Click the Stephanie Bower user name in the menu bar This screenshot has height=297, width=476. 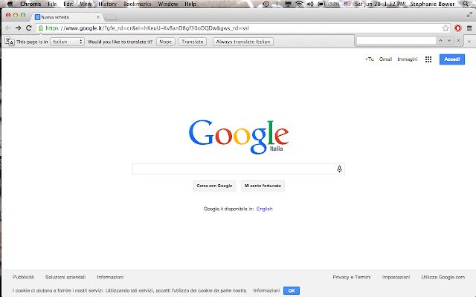tap(432, 4)
